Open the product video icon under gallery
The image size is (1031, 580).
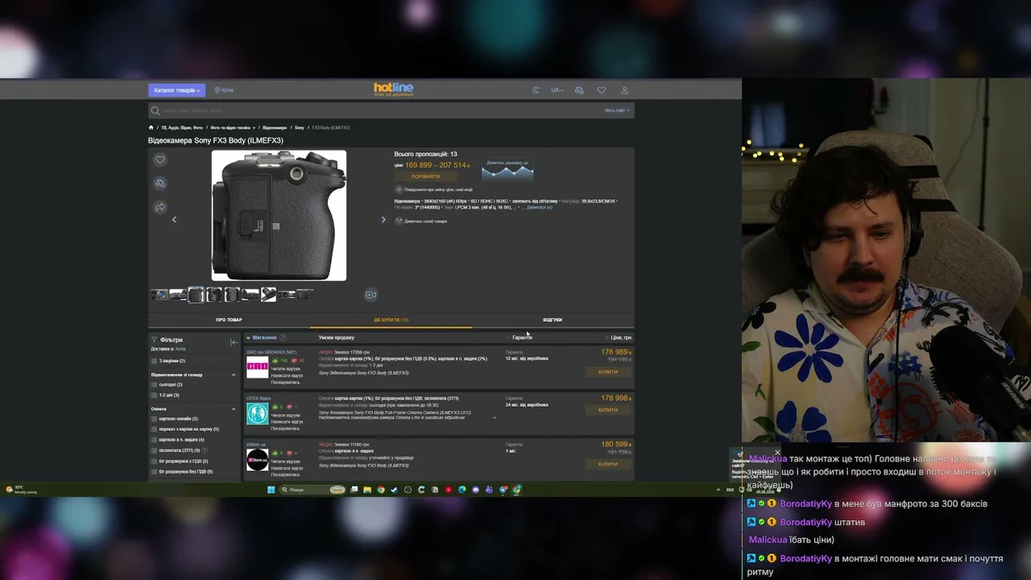pos(371,295)
